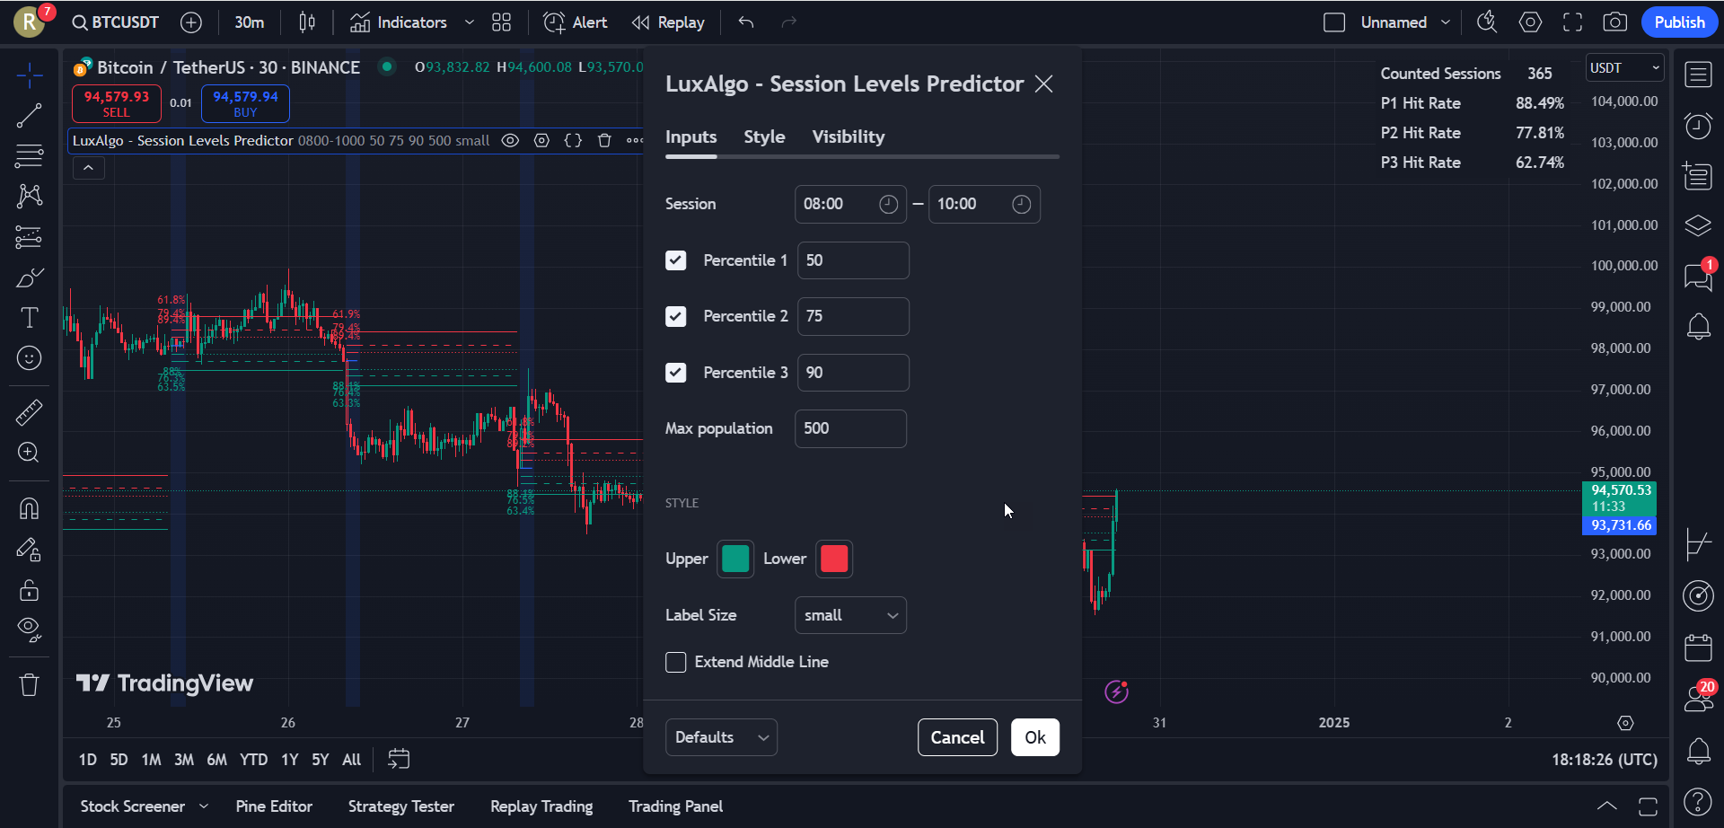Click the Publish button
Viewport: 1724px width, 828px height.
click(x=1678, y=22)
